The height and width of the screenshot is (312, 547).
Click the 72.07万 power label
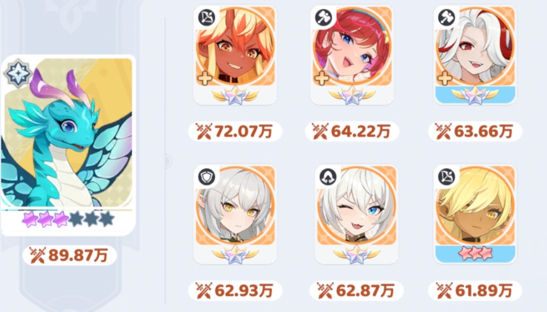pos(235,131)
